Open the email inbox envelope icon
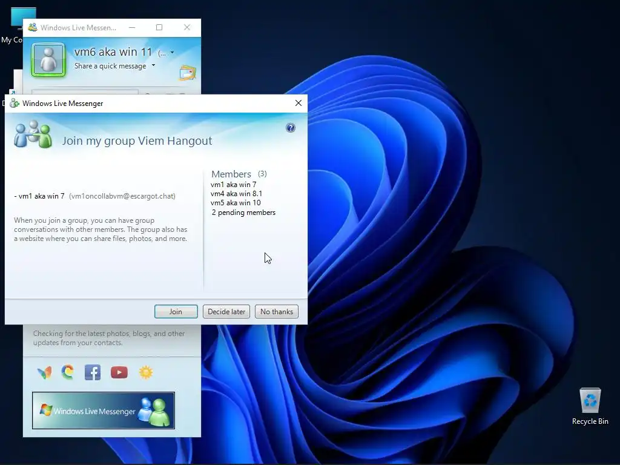This screenshot has width=620, height=465. point(188,73)
